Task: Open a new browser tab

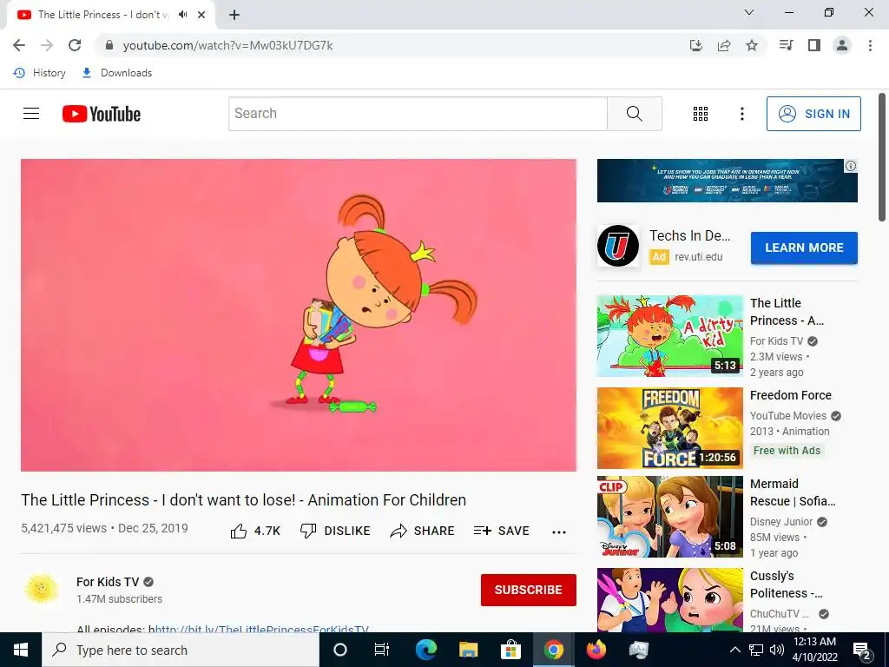Action: click(x=234, y=15)
